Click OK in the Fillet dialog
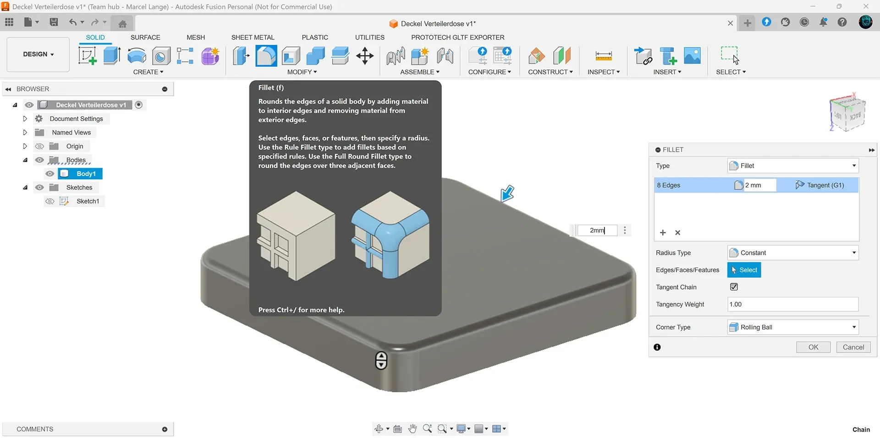Viewport: 880px width, 438px height. [813, 347]
